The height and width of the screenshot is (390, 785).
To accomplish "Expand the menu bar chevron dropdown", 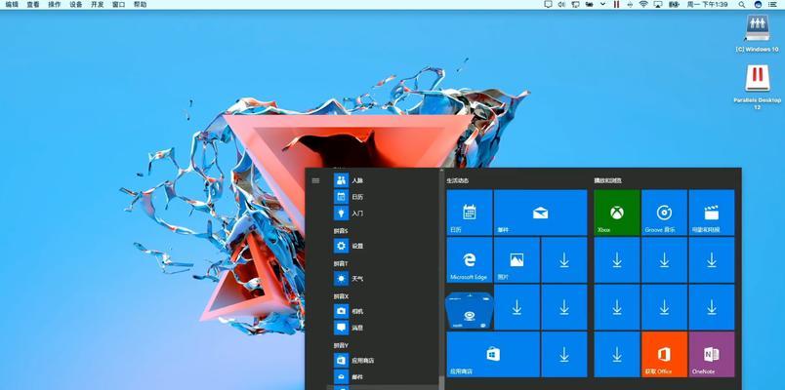I will pos(602,5).
